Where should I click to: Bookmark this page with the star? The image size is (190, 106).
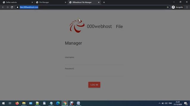[x=168, y=7]
